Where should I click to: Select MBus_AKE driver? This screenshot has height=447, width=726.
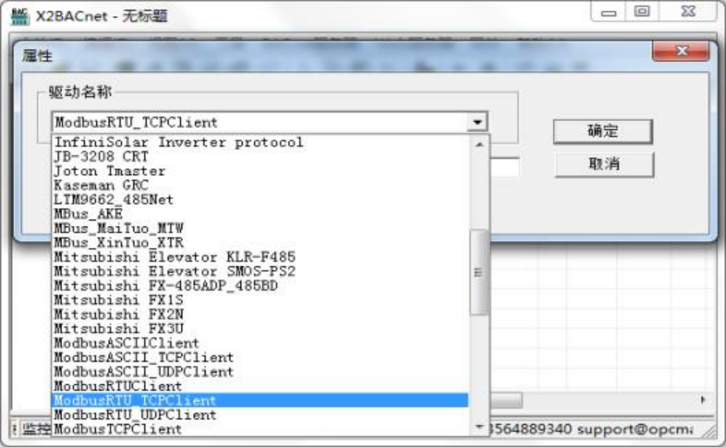(x=260, y=214)
